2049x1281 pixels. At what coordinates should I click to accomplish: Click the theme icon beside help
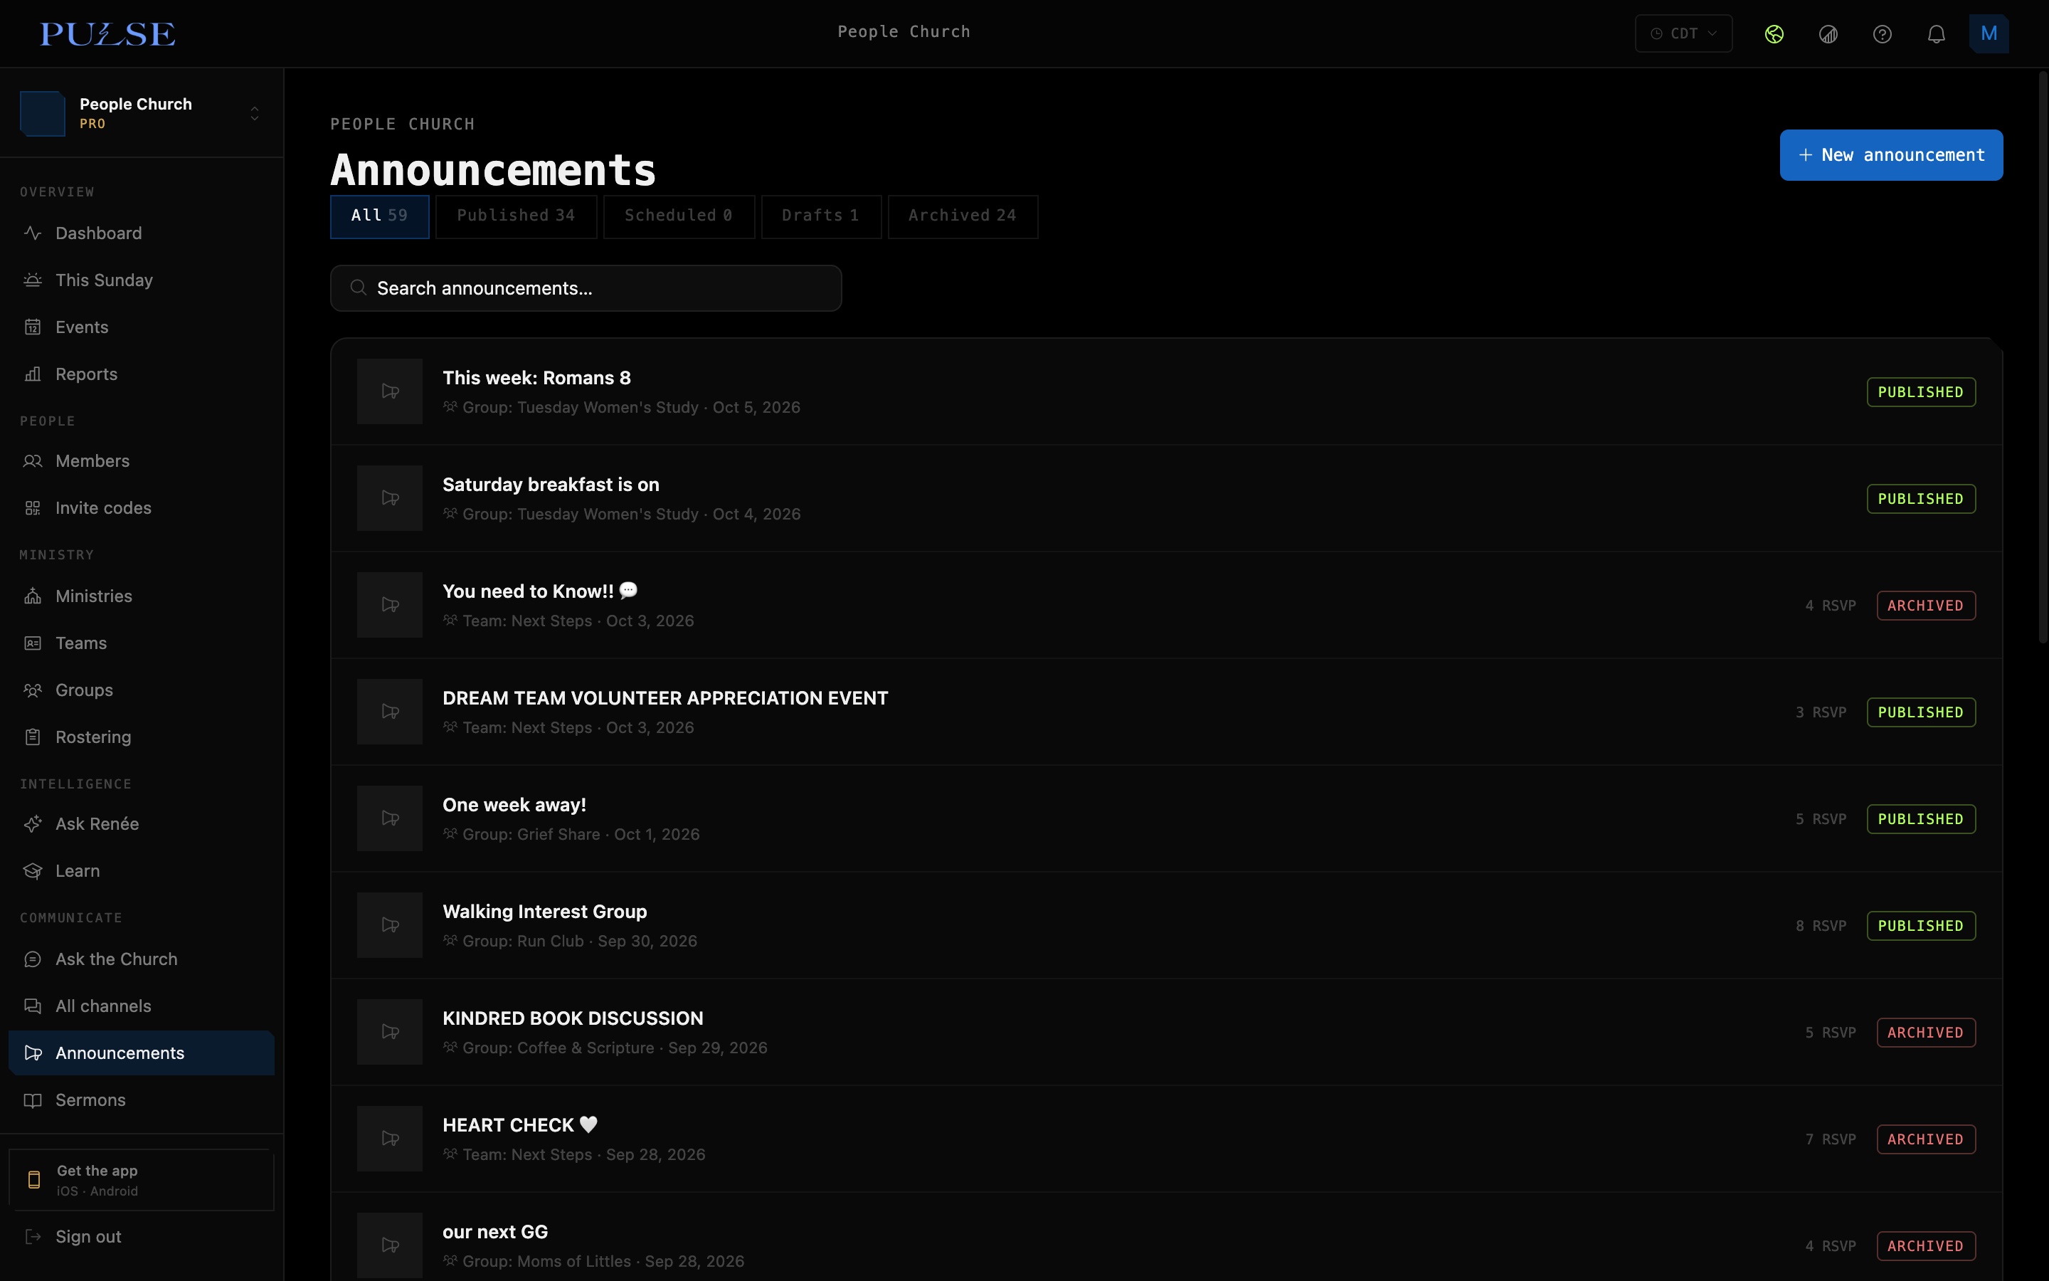coord(1828,34)
